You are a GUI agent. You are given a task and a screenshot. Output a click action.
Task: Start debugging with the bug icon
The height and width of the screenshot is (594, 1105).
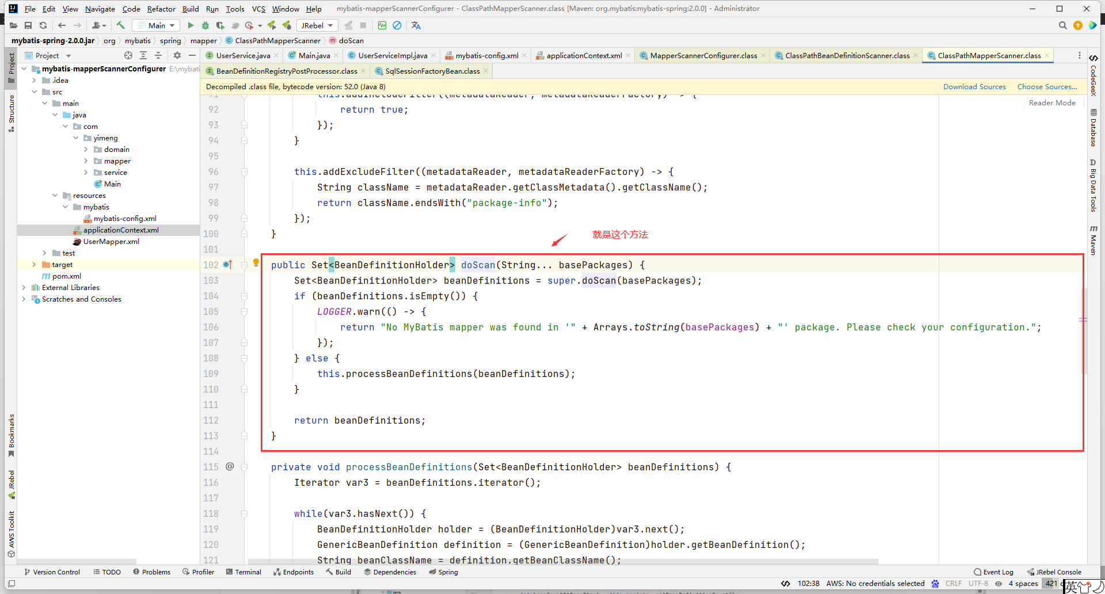[x=205, y=25]
